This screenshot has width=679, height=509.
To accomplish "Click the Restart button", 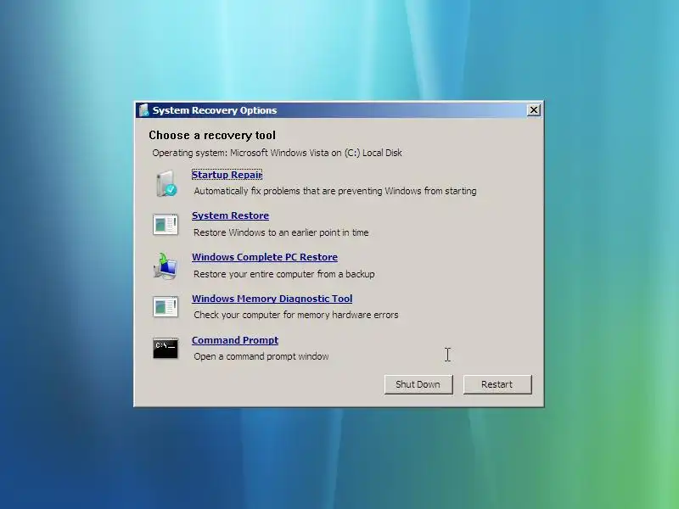I will tap(497, 384).
